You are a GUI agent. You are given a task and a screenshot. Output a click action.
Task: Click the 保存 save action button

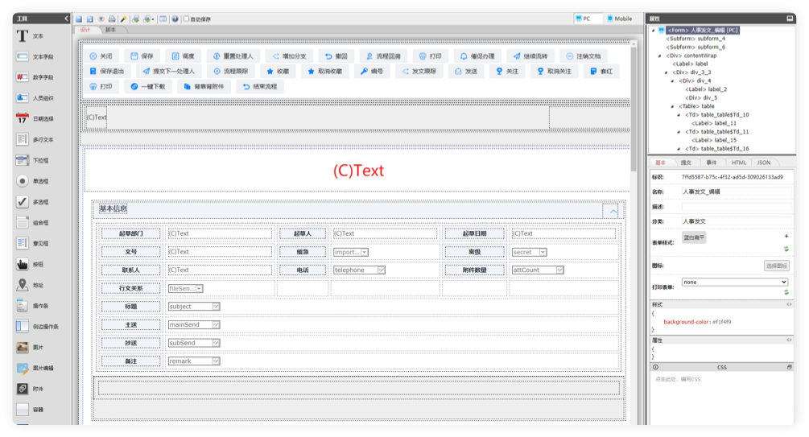click(x=142, y=56)
